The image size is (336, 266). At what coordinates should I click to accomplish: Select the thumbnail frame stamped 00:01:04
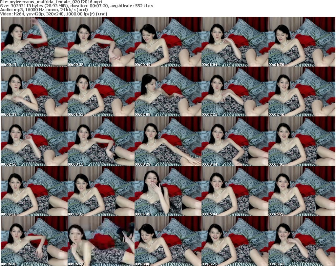click(x=235, y=42)
